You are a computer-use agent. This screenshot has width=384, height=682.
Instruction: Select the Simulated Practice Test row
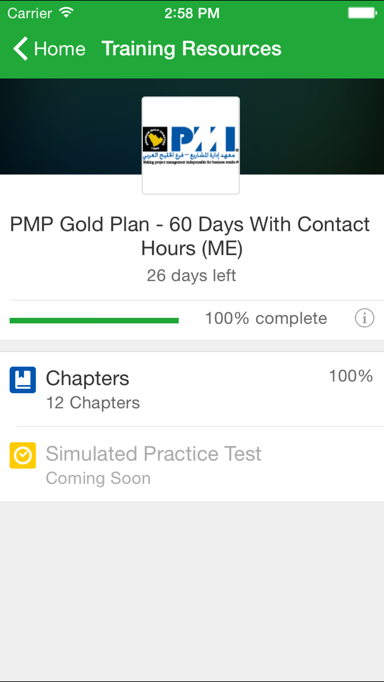pyautogui.click(x=192, y=464)
